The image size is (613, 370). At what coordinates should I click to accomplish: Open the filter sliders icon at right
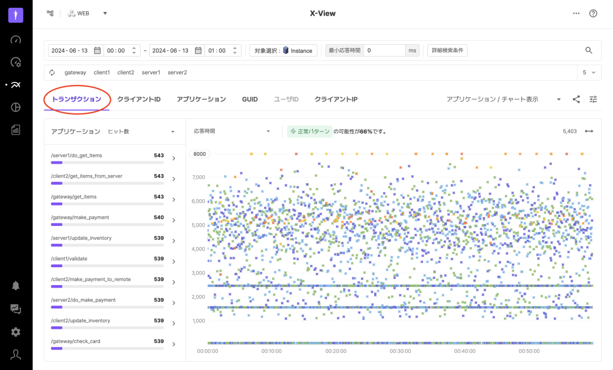[593, 99]
